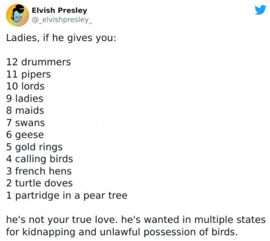Click the "Ladies, if he gives you:" line

tap(61, 39)
